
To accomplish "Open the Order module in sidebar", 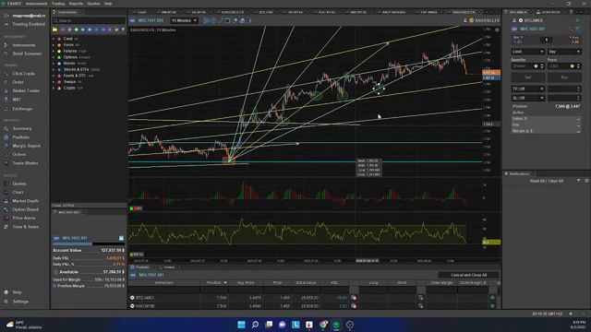I will tap(18, 82).
